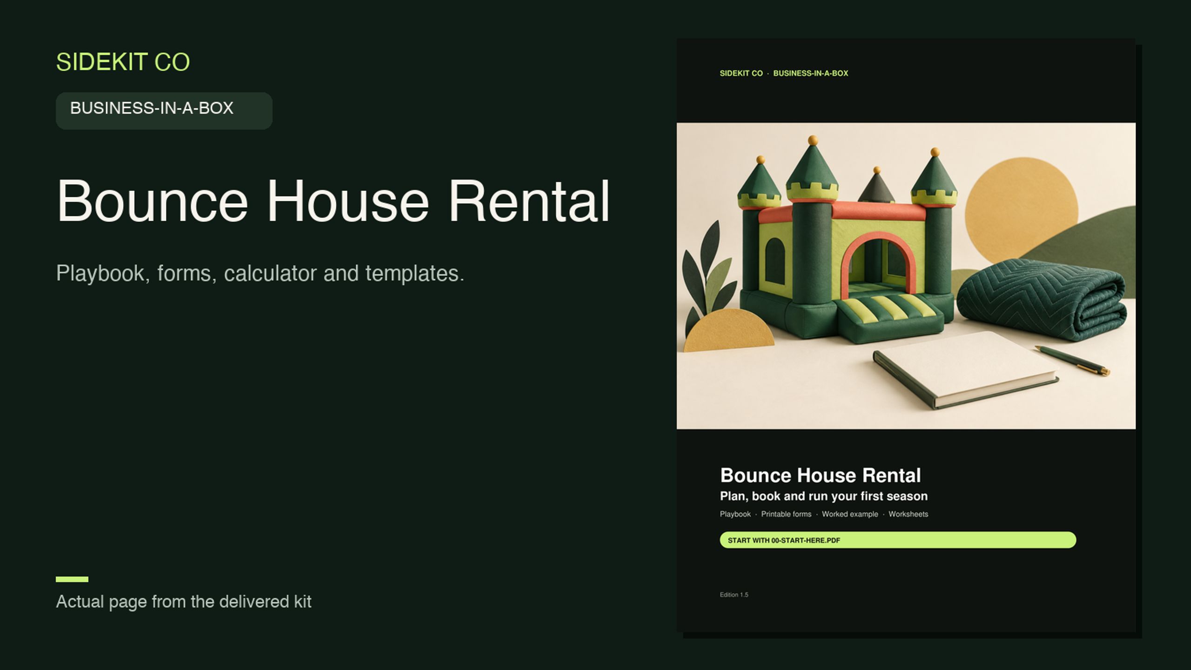Click the 'Worked example' label
1191x670 pixels.
(x=850, y=514)
